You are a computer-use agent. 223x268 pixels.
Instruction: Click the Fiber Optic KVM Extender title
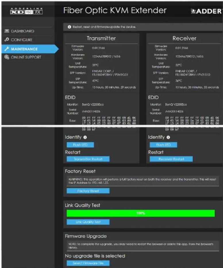115,10
